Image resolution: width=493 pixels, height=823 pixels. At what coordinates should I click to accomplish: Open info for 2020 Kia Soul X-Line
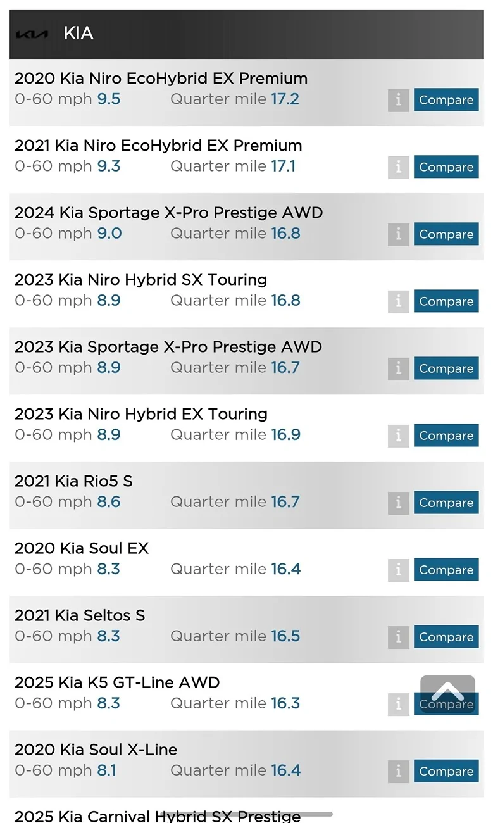pos(398,771)
